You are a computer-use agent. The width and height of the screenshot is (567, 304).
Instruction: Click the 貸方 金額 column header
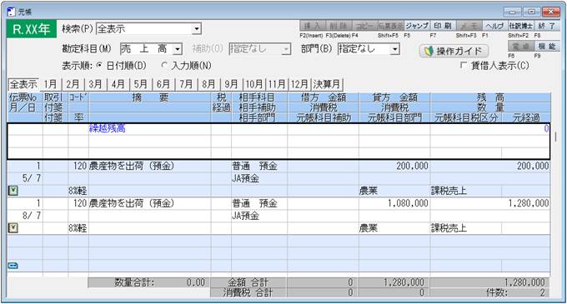394,97
